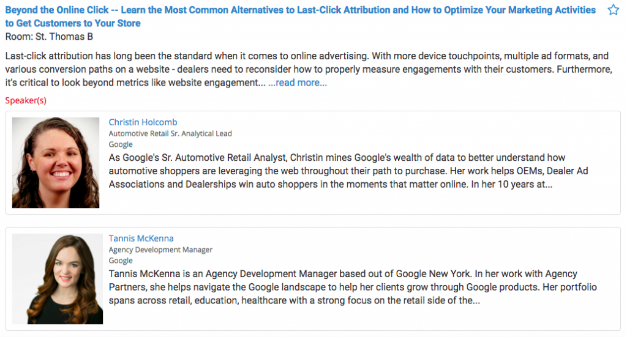
Task: Click the Room: St. Thomas B text
Action: click(x=49, y=36)
